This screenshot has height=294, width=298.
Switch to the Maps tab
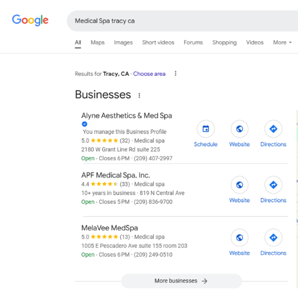tap(98, 42)
